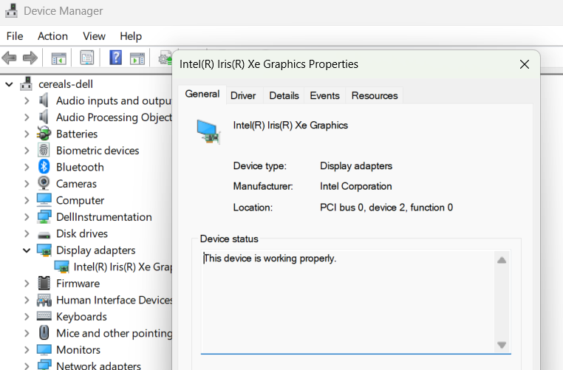Open the View menu
563x370 pixels.
pos(94,36)
